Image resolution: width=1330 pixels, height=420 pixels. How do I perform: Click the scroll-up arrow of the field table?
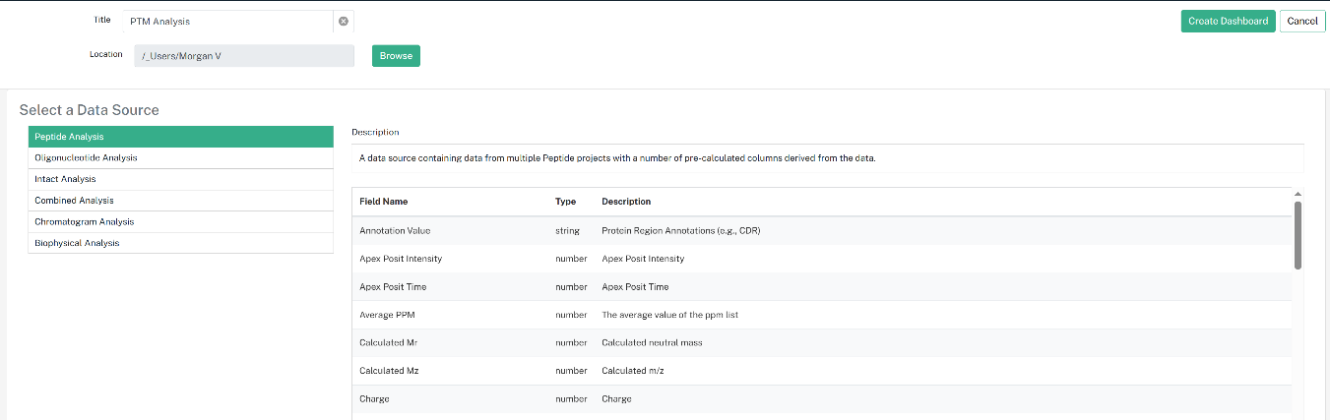(x=1298, y=194)
